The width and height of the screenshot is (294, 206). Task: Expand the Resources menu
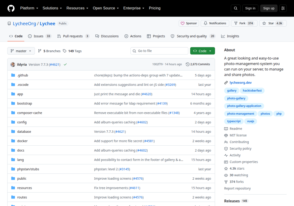pyautogui.click(x=77, y=8)
